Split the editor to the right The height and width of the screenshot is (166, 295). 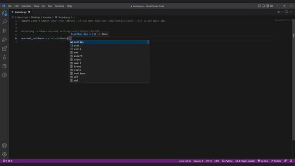click(286, 12)
